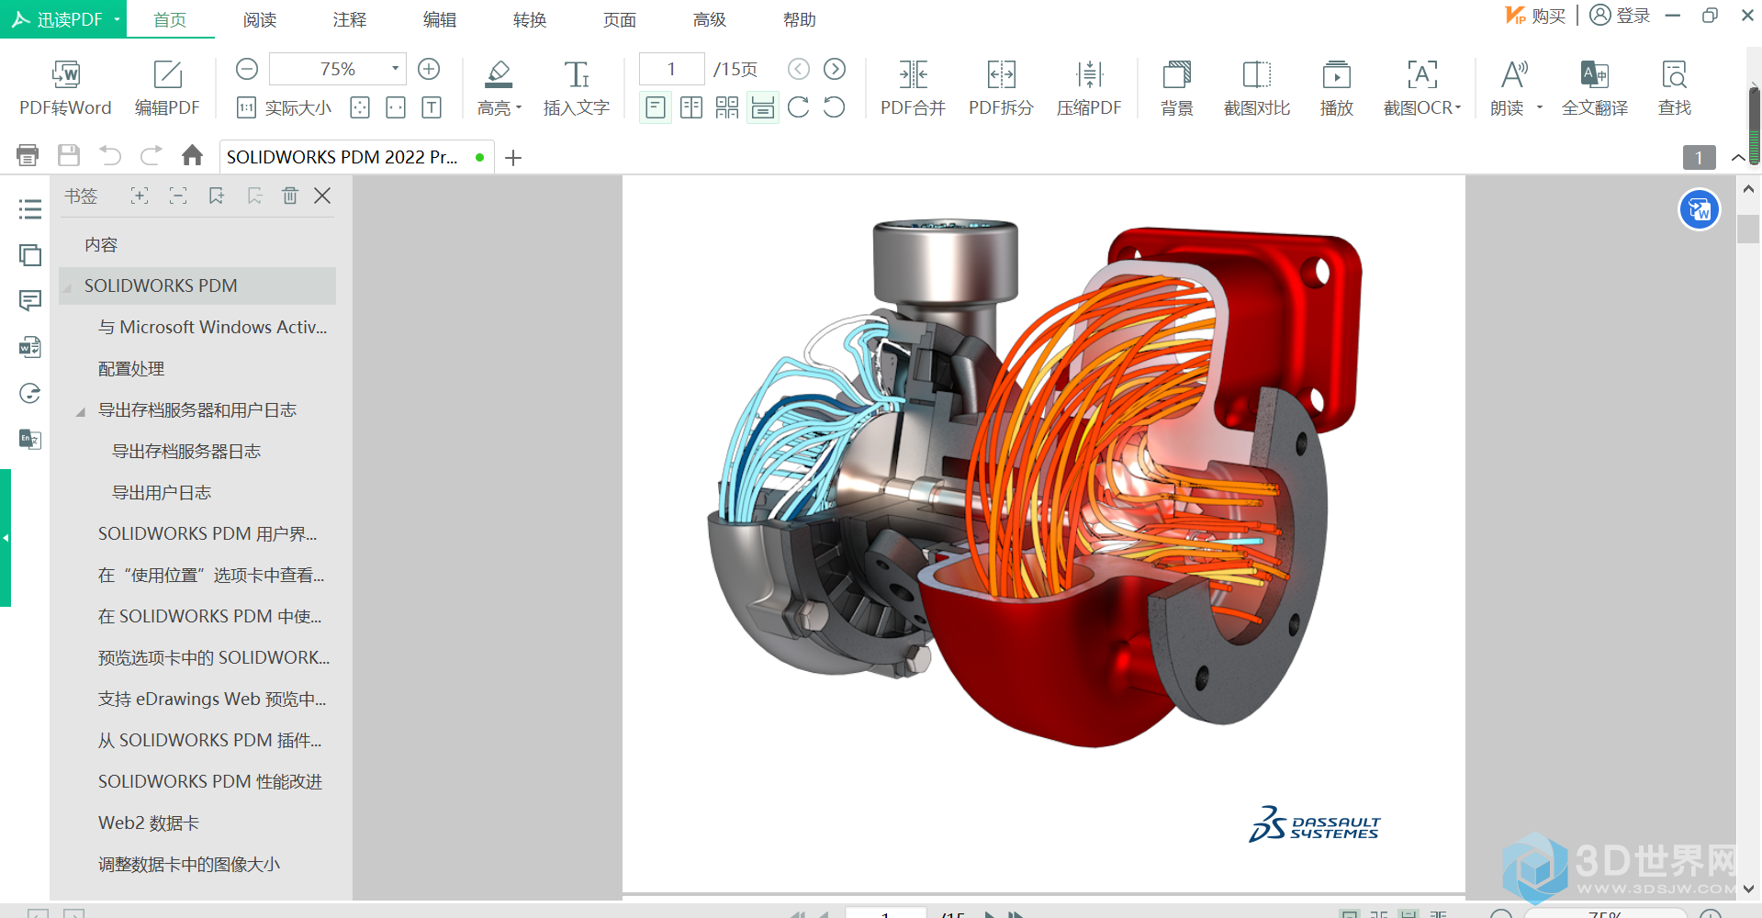Open the PDF拆分 split tool
The width and height of the screenshot is (1762, 918).
tap(1001, 88)
